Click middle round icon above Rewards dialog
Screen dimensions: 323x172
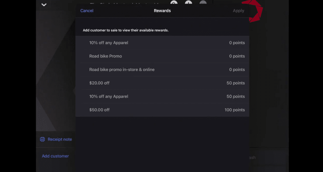tap(188, 3)
